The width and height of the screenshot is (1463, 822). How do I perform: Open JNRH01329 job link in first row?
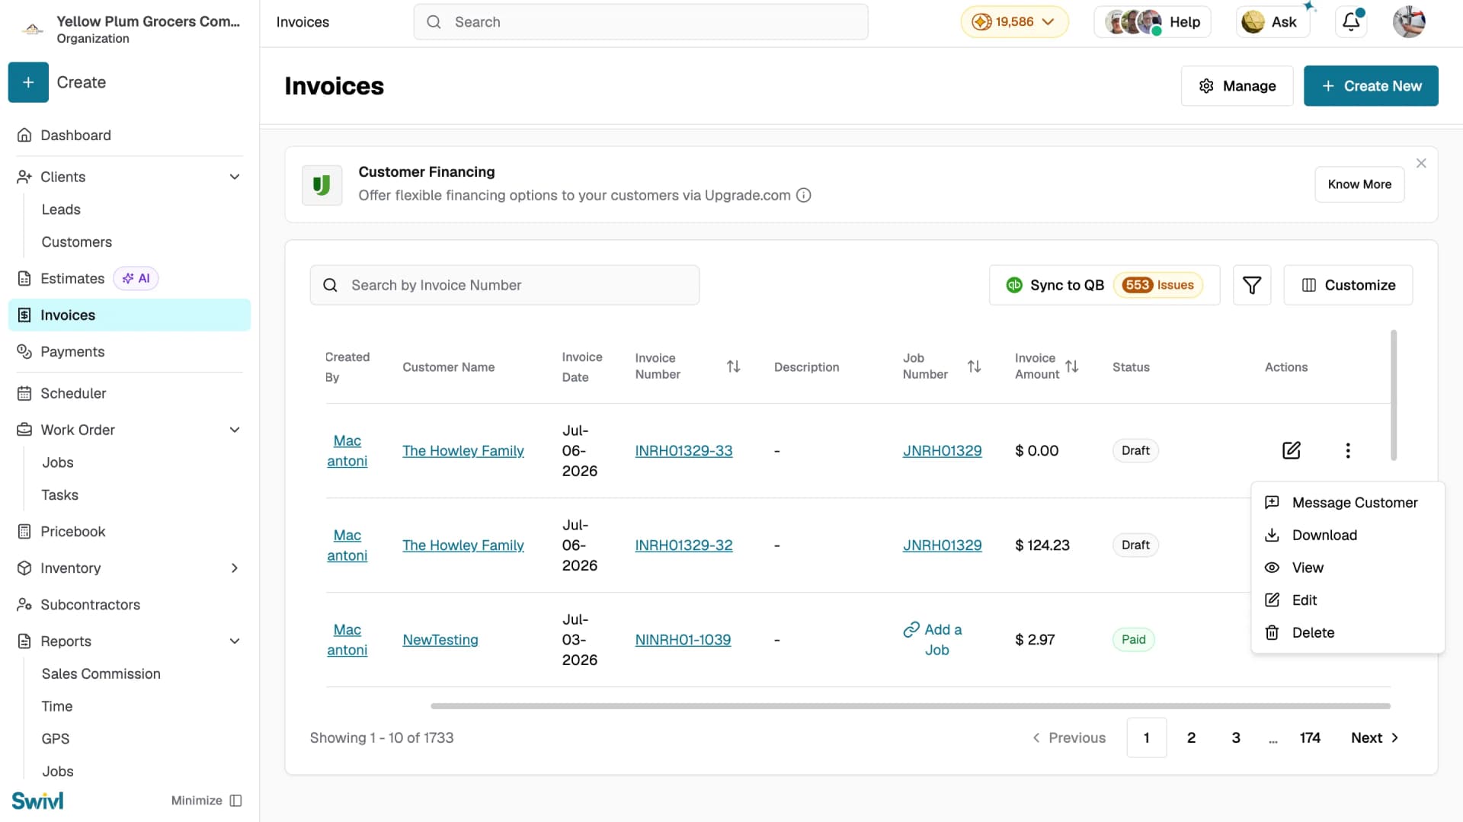click(x=942, y=451)
